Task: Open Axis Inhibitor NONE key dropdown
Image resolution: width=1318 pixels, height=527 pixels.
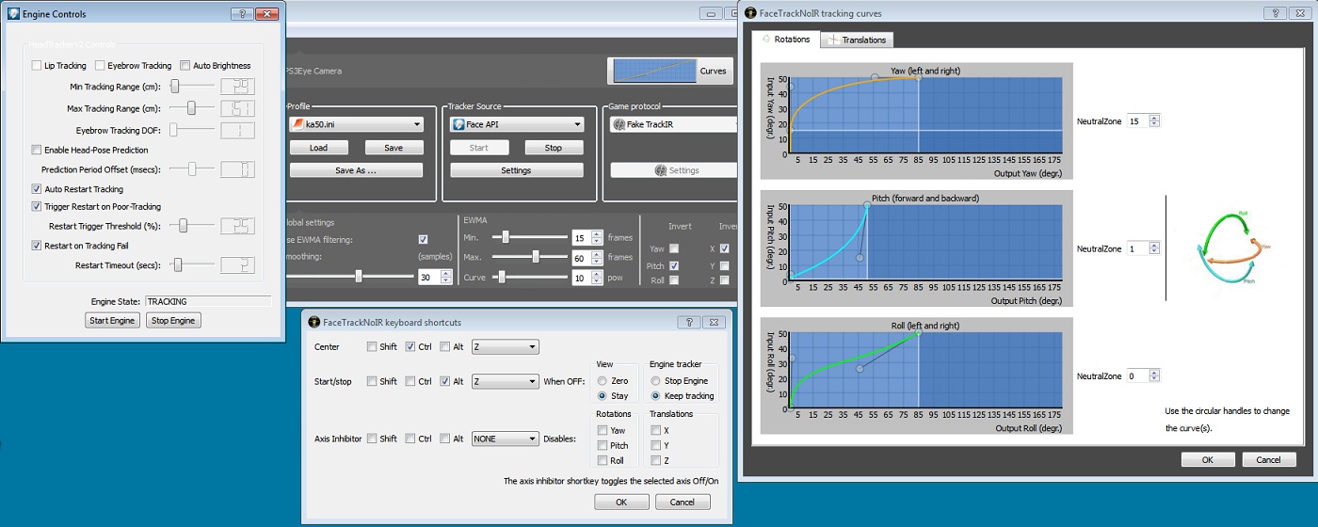Action: click(506, 439)
